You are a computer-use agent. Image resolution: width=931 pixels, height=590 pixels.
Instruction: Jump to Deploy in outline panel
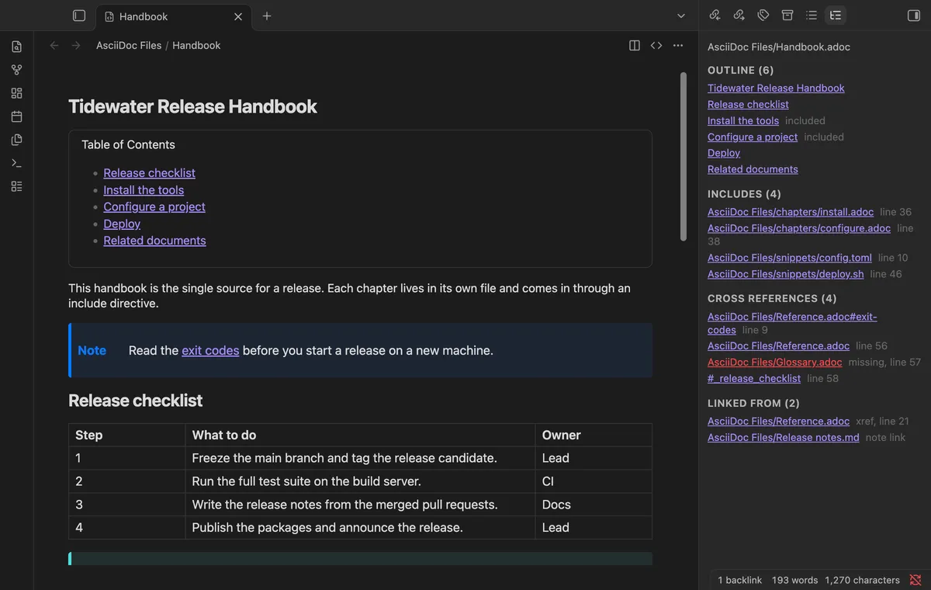pyautogui.click(x=724, y=154)
